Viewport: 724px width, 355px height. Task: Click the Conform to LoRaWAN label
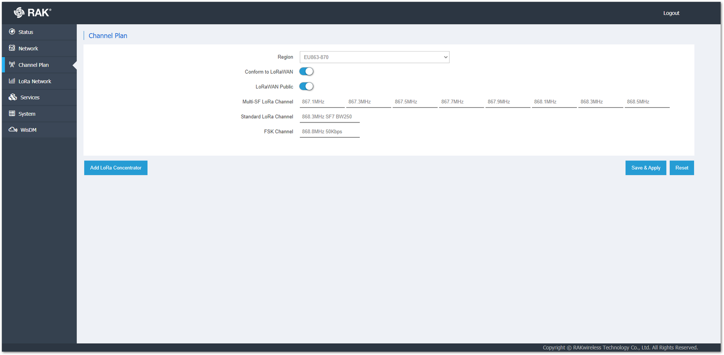click(x=269, y=72)
